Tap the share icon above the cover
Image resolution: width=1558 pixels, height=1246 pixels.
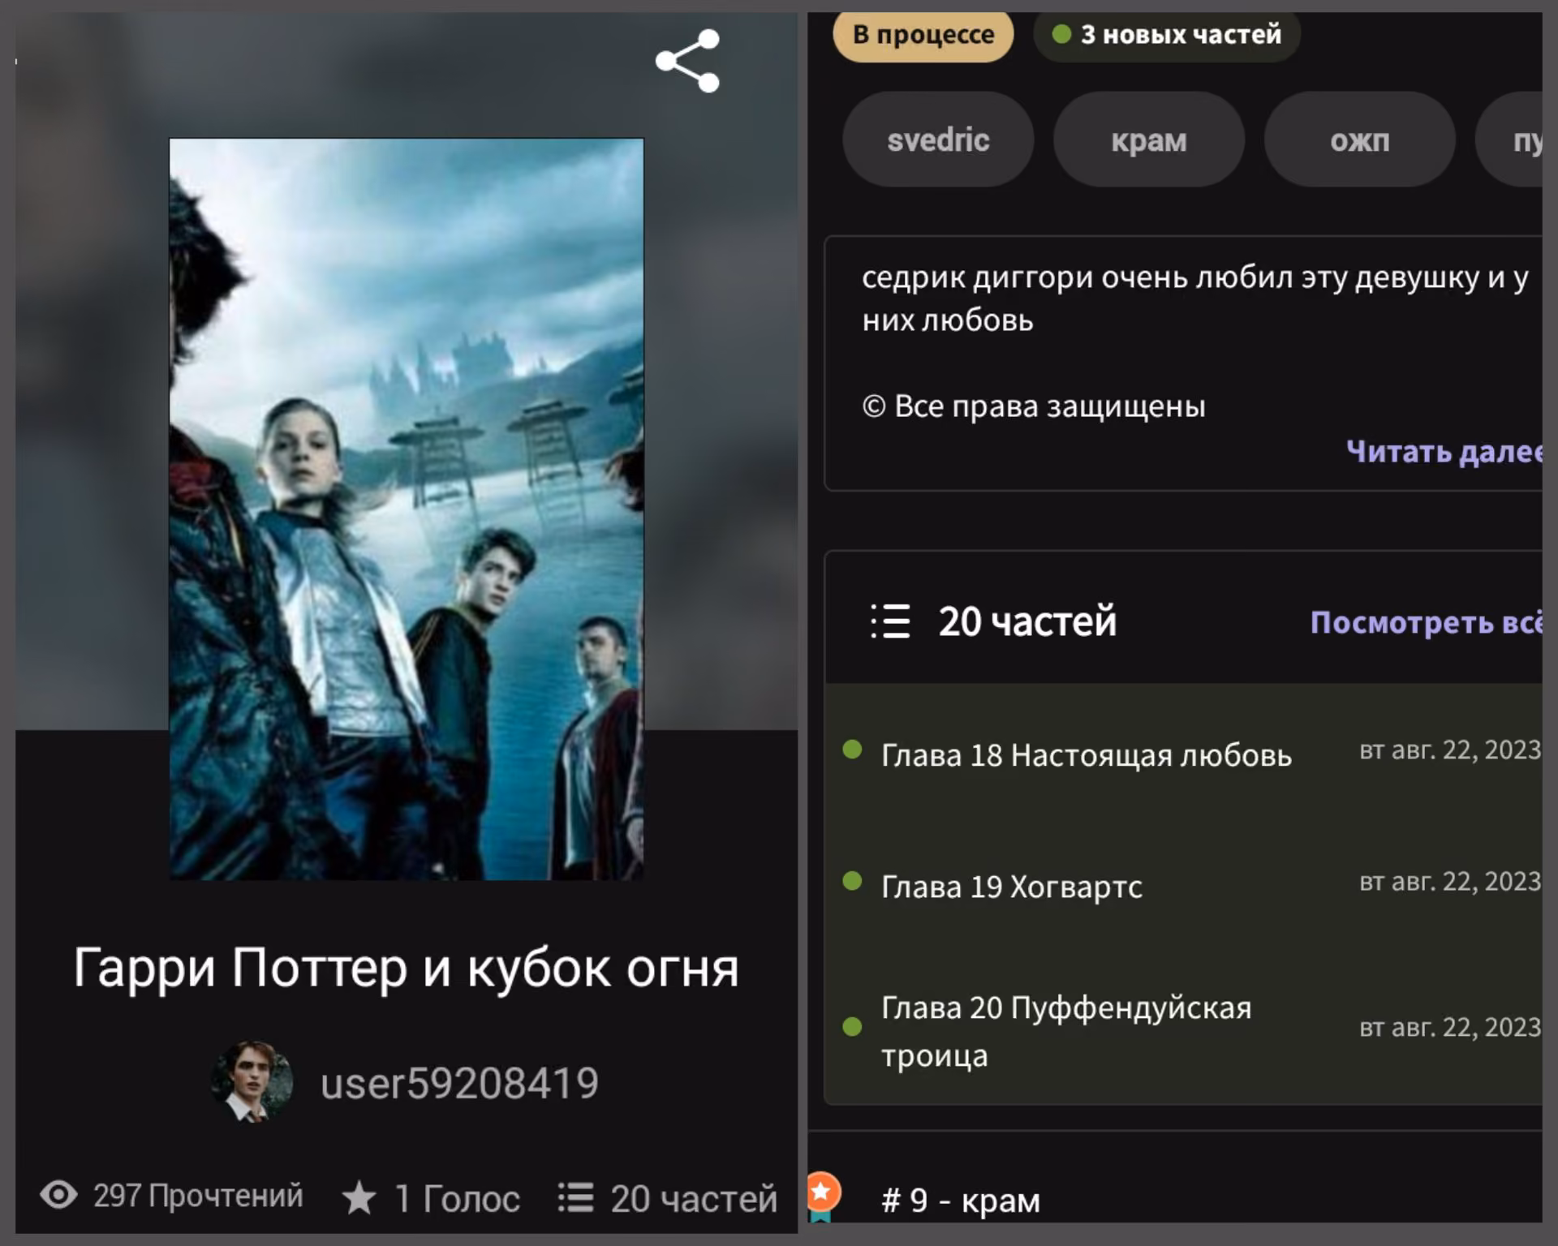[x=687, y=61]
